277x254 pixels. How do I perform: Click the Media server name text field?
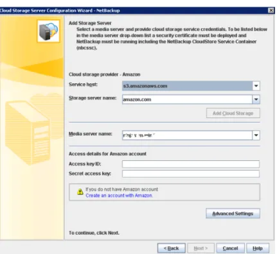click(x=187, y=135)
